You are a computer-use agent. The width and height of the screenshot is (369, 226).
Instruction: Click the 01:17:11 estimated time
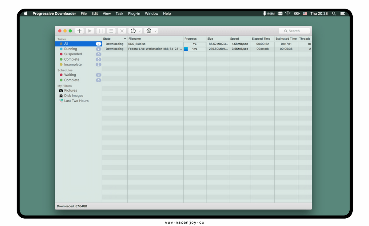coord(286,44)
